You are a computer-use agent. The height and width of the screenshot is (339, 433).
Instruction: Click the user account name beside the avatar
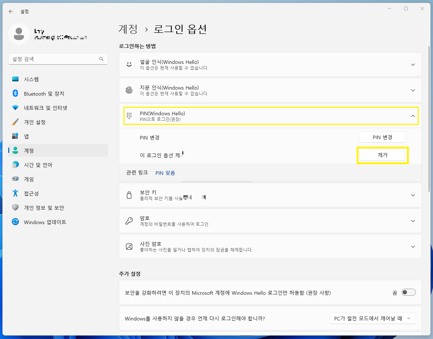click(x=39, y=31)
